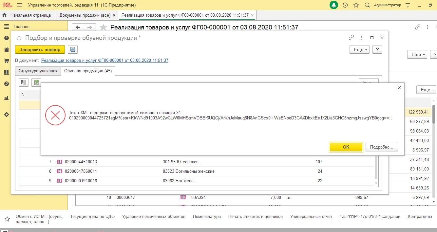This screenshot has height=232, width=437.
Task: Copy link of the Реализация document
Action: click(x=418, y=27)
